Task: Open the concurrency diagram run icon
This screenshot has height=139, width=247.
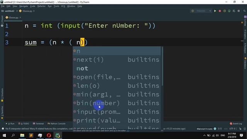Action: pyautogui.click(x=234, y=11)
